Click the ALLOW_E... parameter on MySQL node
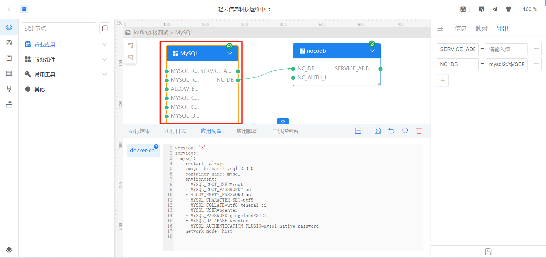The width and height of the screenshot is (546, 258). [x=185, y=89]
